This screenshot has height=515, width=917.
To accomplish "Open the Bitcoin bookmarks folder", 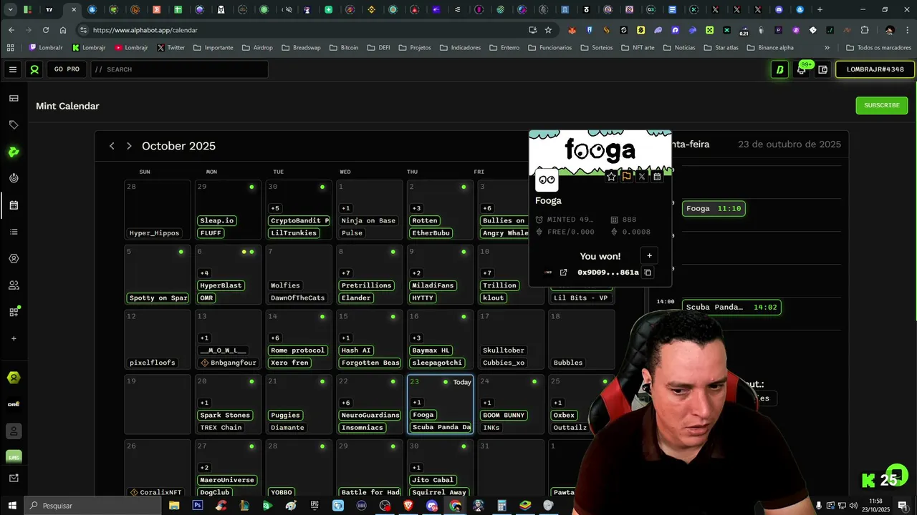I will tap(343, 48).
